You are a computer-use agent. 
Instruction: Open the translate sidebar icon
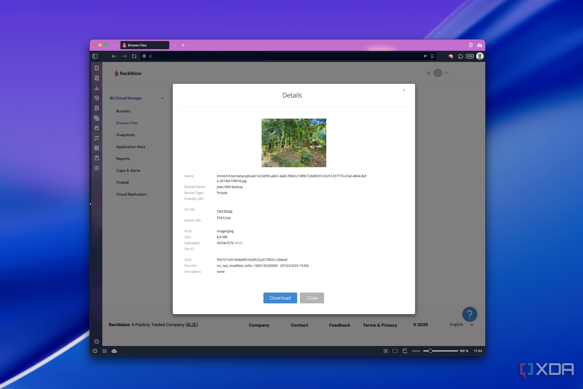tap(97, 118)
